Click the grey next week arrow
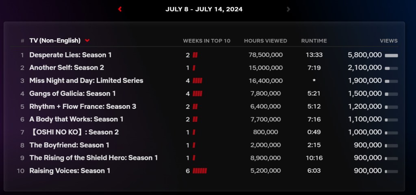Screen dimensions: 416x195 (288, 9)
